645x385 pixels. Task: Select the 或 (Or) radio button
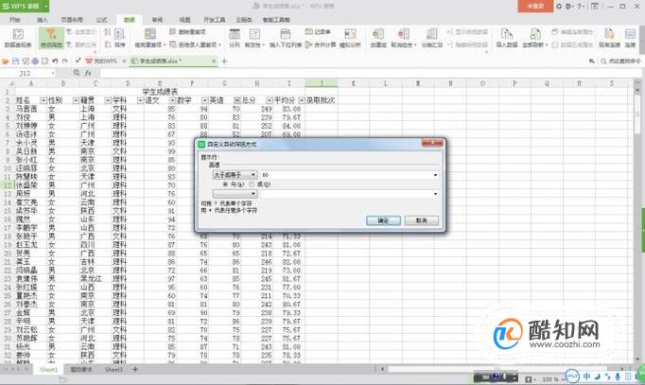click(x=252, y=184)
